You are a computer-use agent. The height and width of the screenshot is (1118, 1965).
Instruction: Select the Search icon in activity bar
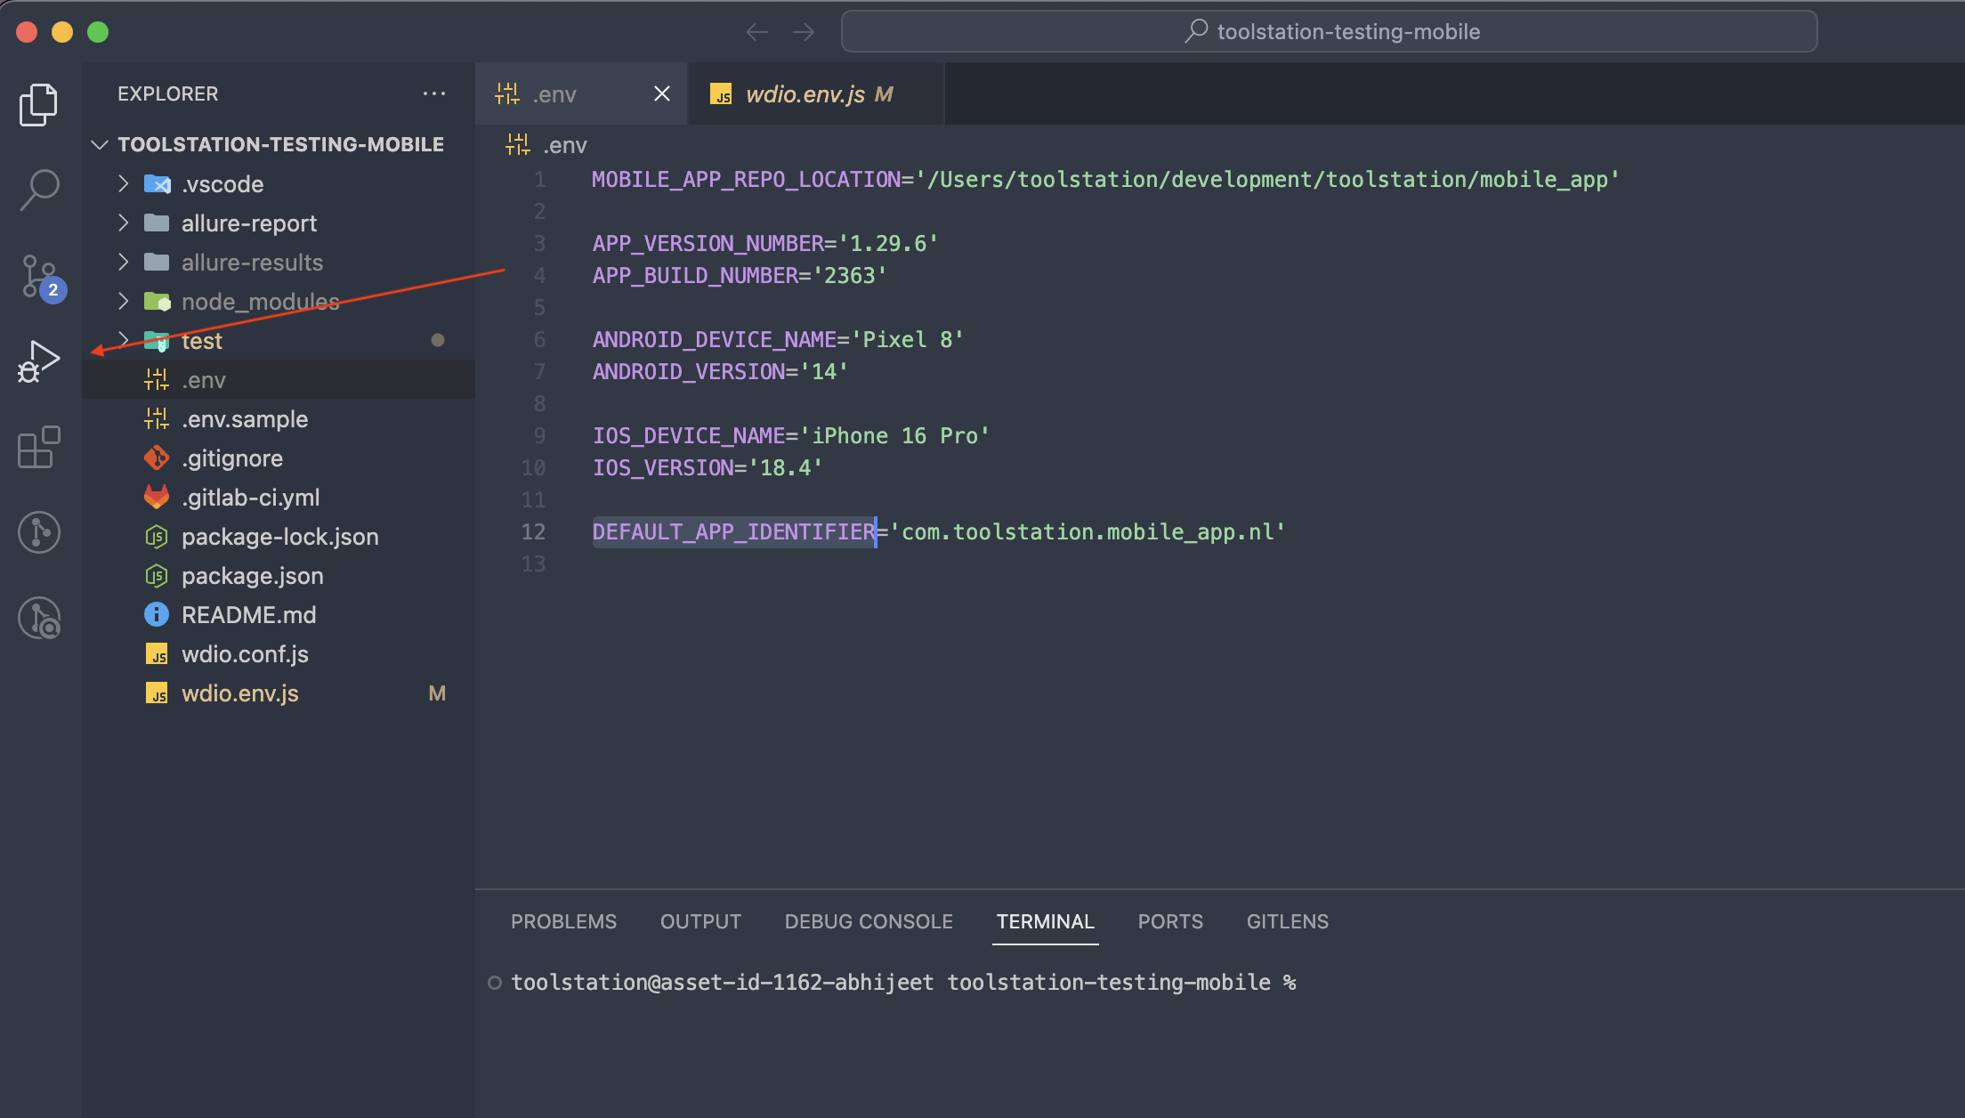(37, 189)
